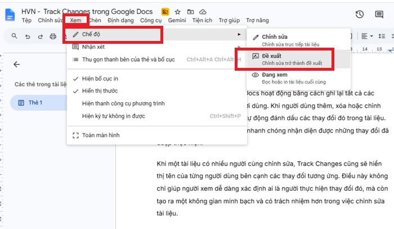Open the Nhận xét menu entry
This screenshot has width=394, height=229.
click(157, 47)
